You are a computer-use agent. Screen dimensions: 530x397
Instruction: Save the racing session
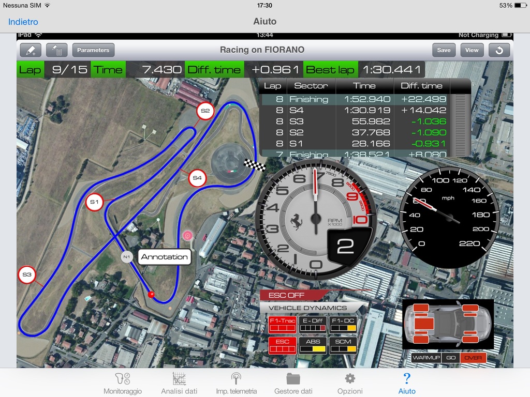(444, 50)
